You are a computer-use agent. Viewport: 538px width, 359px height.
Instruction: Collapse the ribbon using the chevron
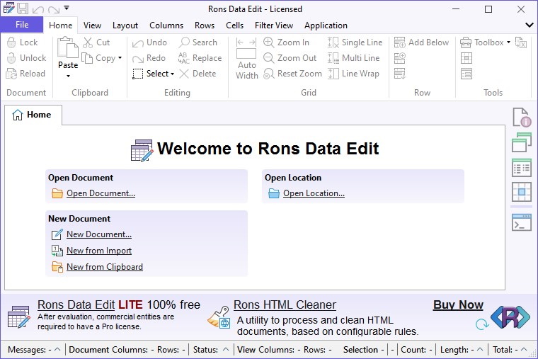coord(530,25)
